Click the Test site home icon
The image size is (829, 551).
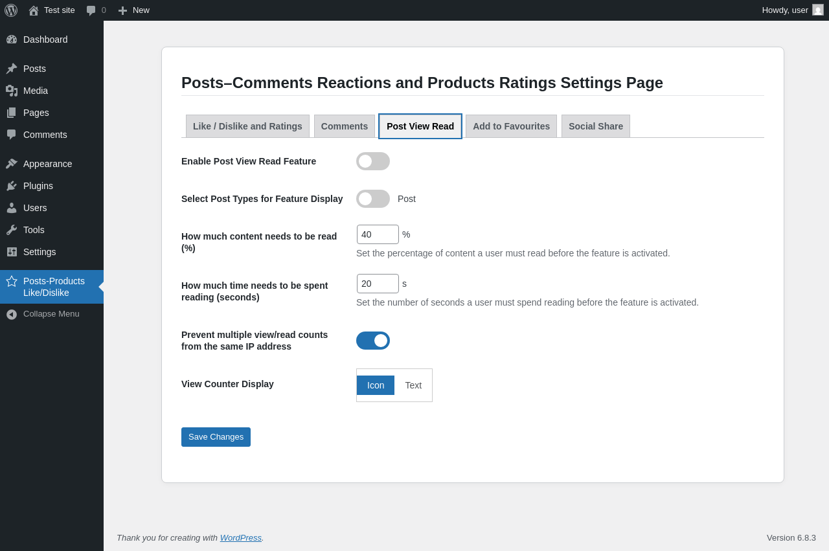pos(34,10)
